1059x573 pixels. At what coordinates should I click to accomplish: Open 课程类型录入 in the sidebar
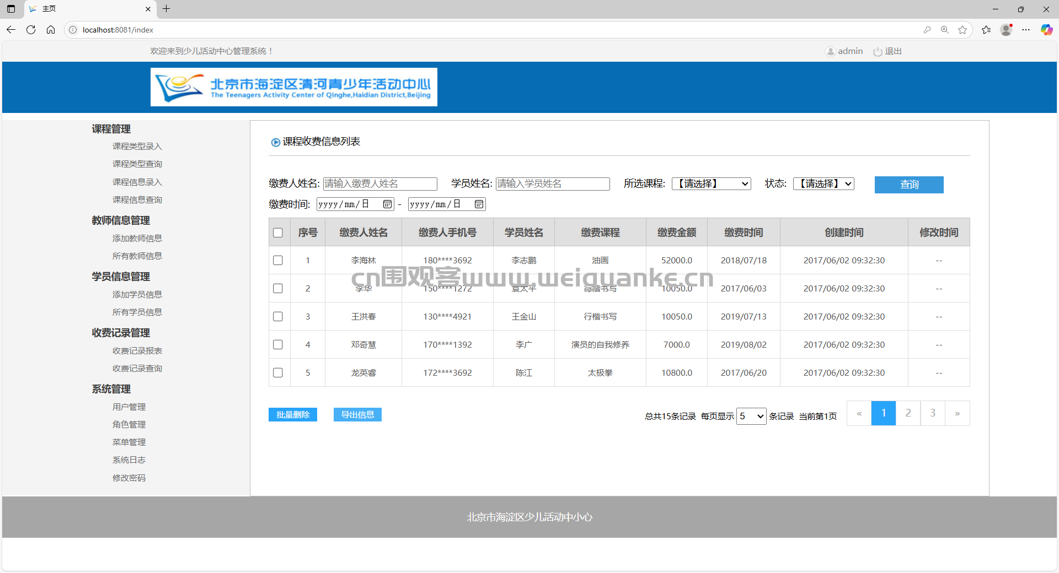[137, 146]
